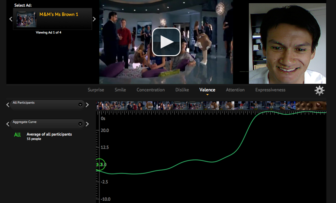This screenshot has width=336, height=203.
Task: Switch to the Surprise metric tab
Action: [x=96, y=90]
